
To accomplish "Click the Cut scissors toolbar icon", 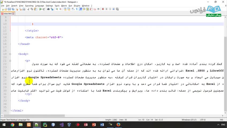I will (28, 9).
